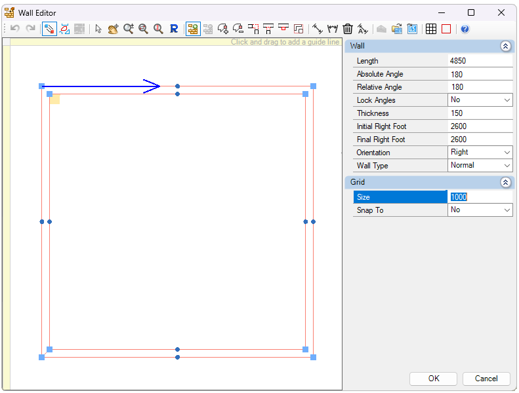Click the greyed-out background image icon
This screenshot has height=393, width=519.
click(x=79, y=29)
